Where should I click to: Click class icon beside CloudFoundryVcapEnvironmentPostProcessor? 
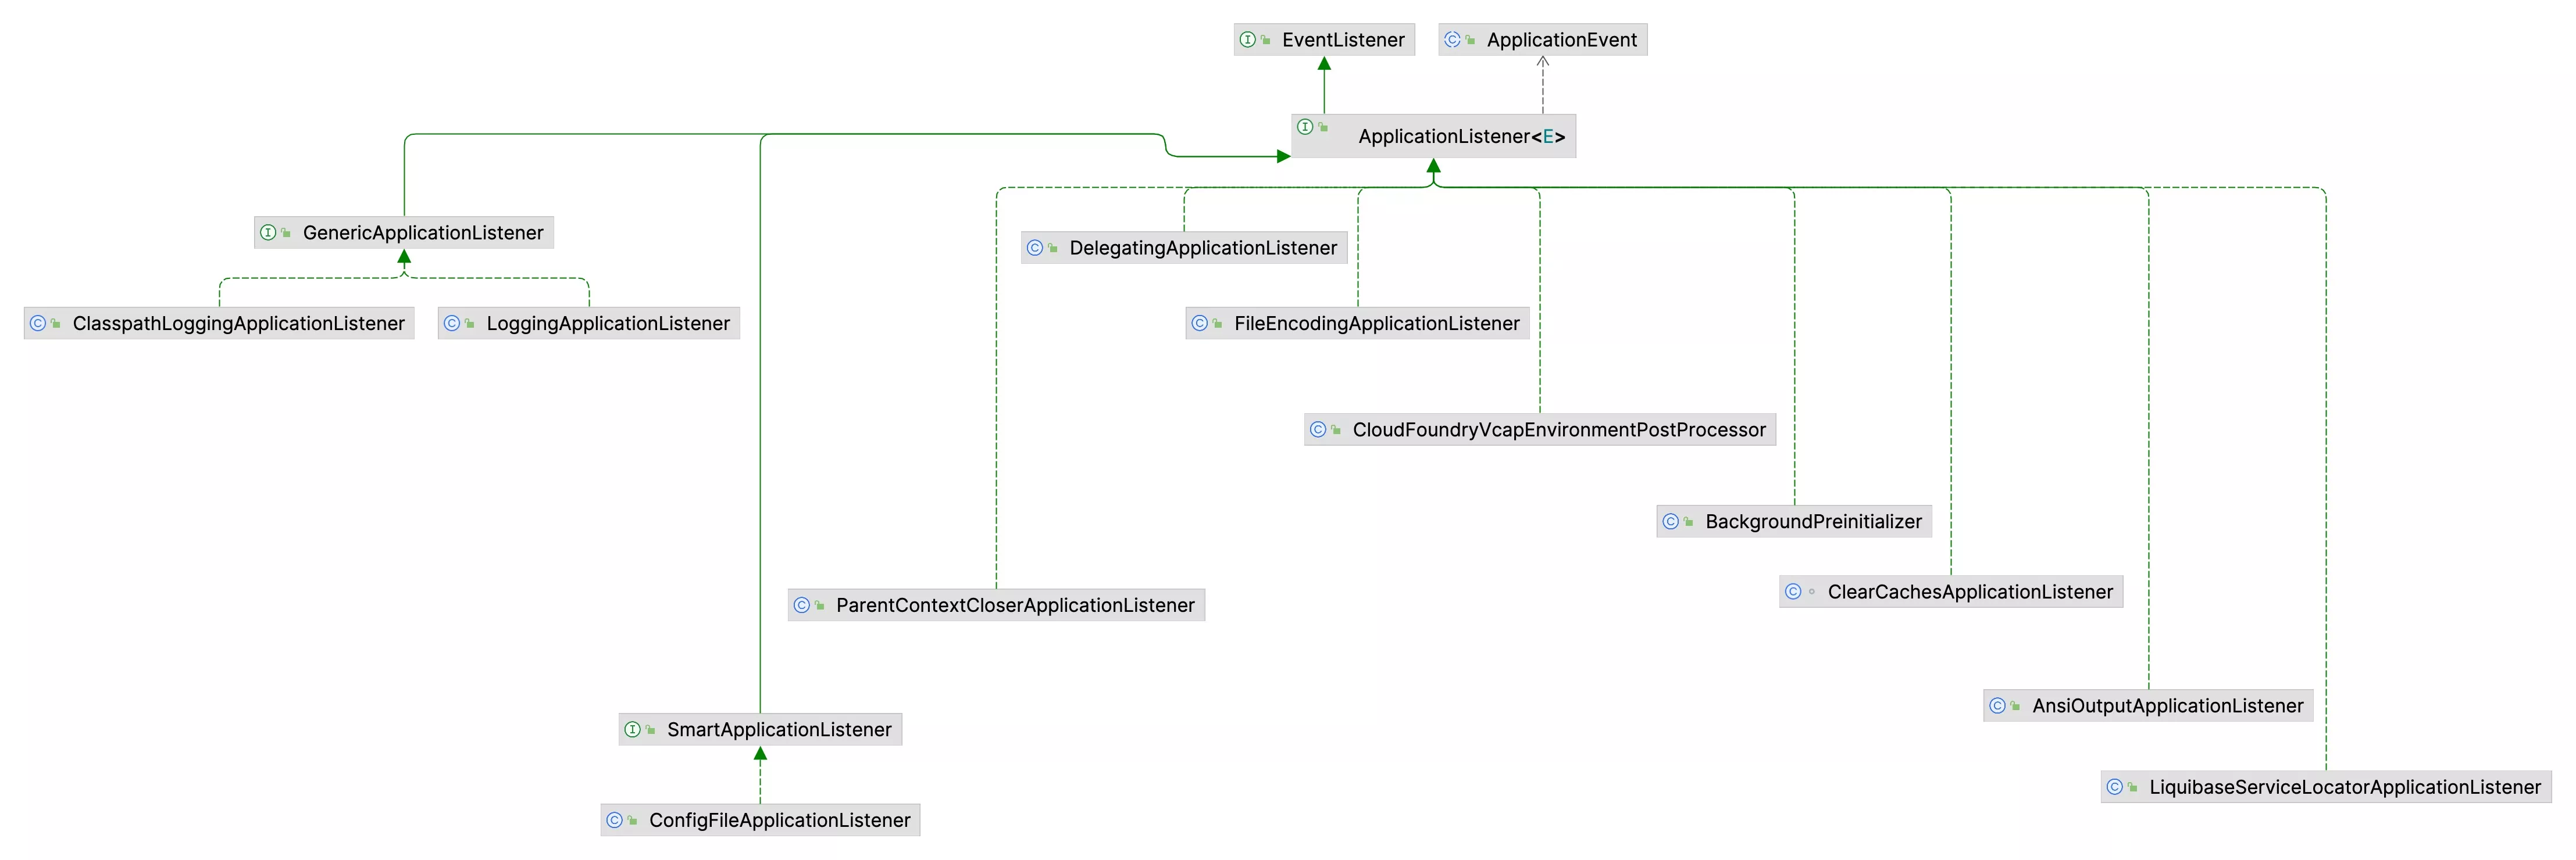click(1318, 429)
